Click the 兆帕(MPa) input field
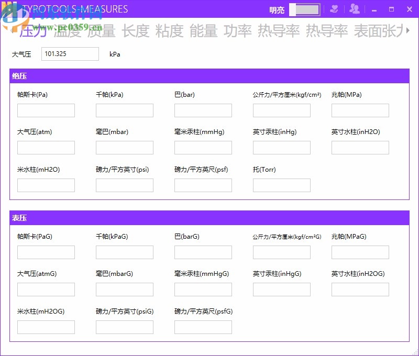Screen dimensions: 419x356 pos(360,110)
